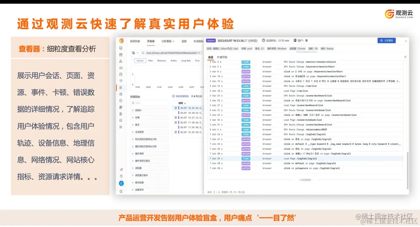Switch to the 会话 tab in detail panel
This screenshot has height=227, width=420.
point(211,57)
